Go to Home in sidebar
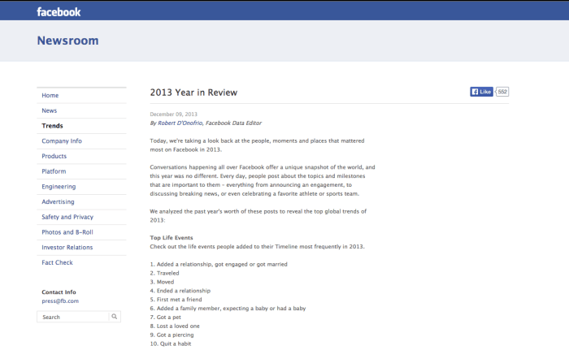Viewport: 569px width, 350px height. point(50,95)
